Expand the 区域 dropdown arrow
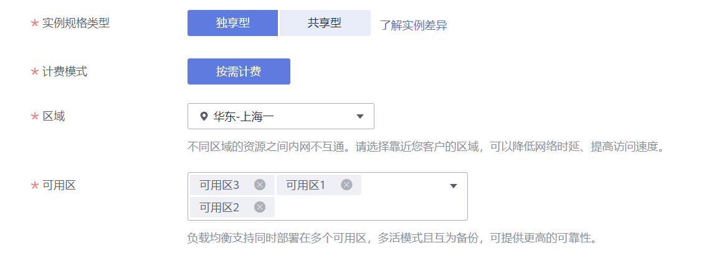709x261 pixels. coord(360,116)
